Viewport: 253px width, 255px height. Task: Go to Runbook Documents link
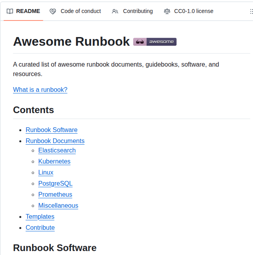55,141
